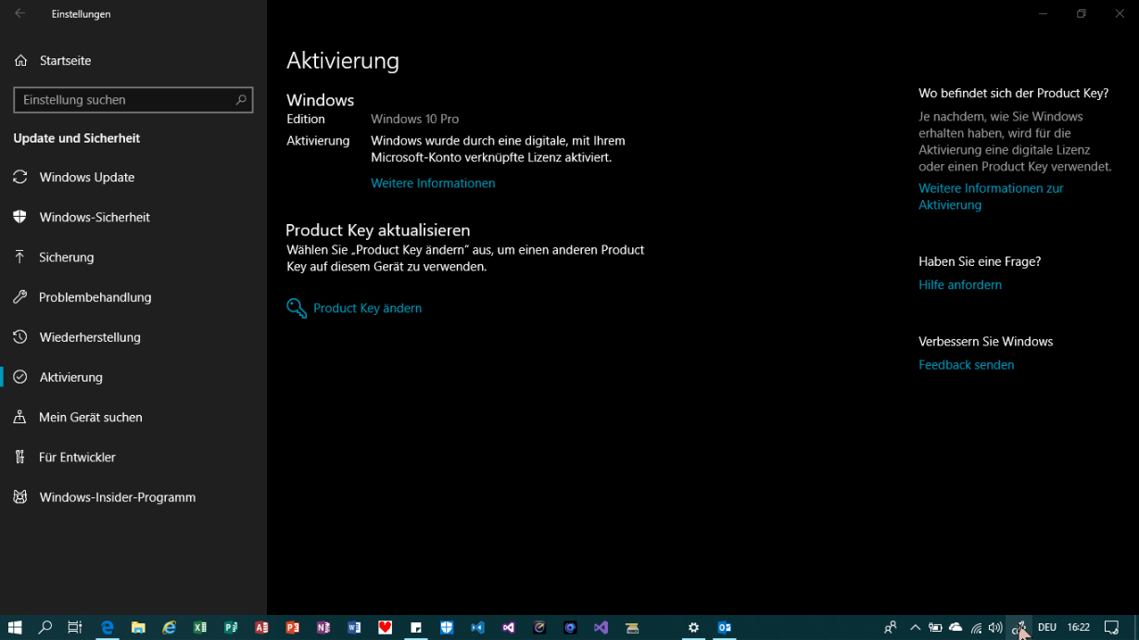The image size is (1139, 640).
Task: Open Windows Security shield in taskbar
Action: coord(447,628)
